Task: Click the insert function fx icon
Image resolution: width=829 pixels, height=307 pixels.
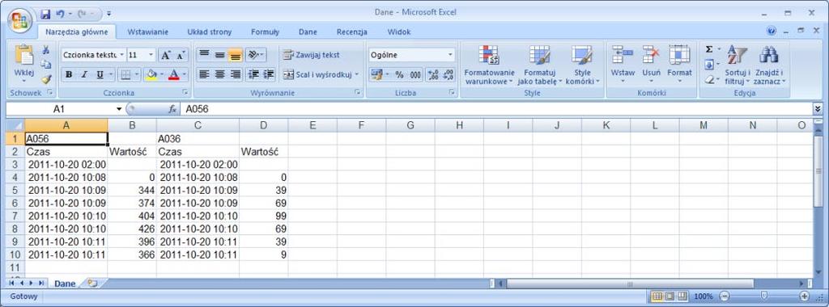Action: [172, 109]
